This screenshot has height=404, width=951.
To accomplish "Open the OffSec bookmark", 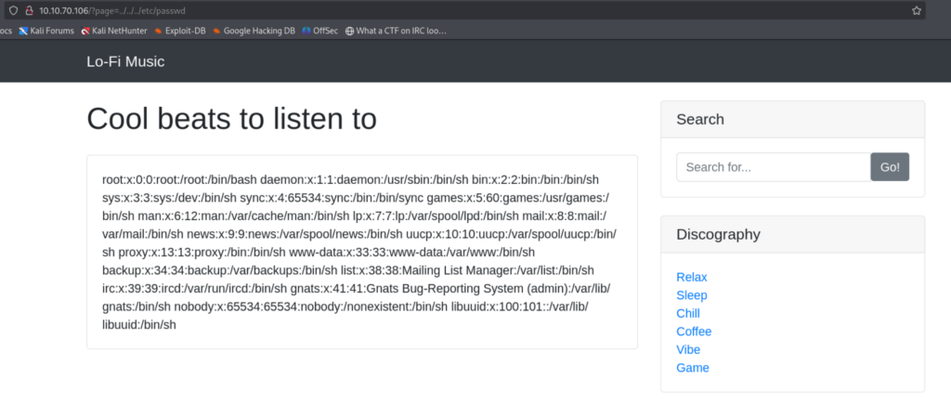I will 320,31.
